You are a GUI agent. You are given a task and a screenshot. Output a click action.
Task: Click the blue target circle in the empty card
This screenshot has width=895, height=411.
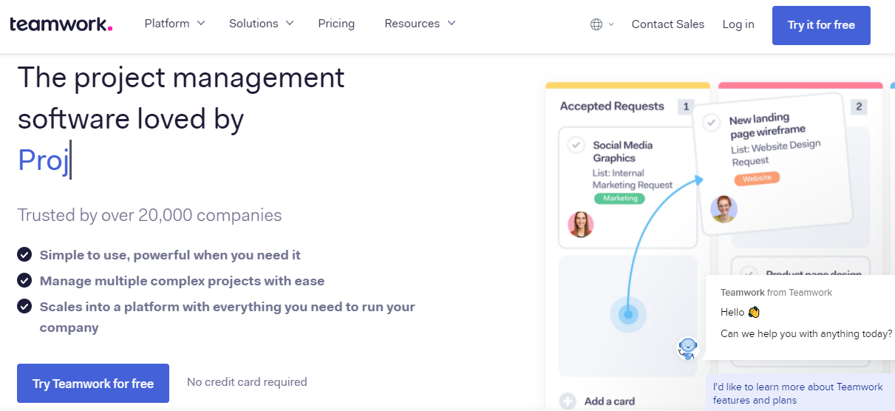pos(628,316)
